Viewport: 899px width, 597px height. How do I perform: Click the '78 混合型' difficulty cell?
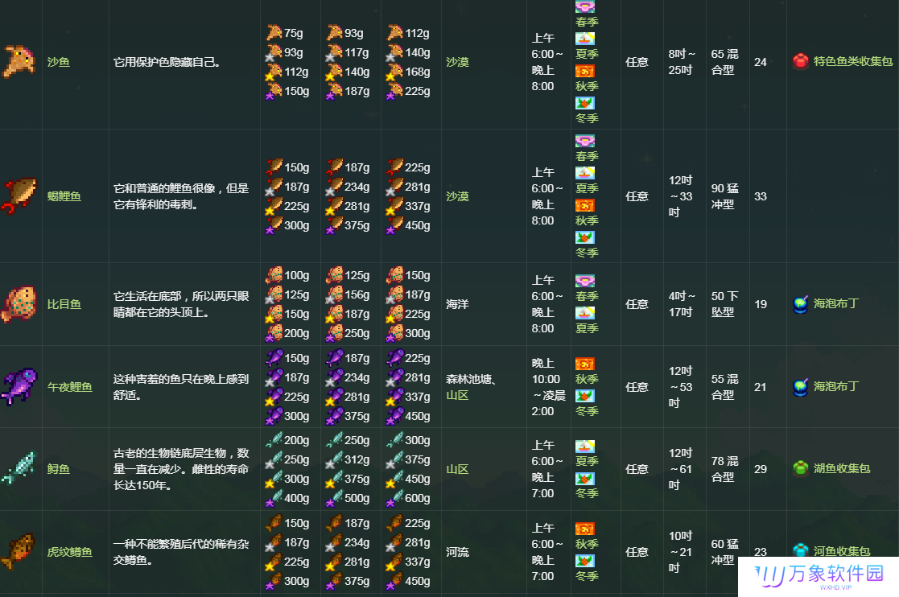point(724,469)
